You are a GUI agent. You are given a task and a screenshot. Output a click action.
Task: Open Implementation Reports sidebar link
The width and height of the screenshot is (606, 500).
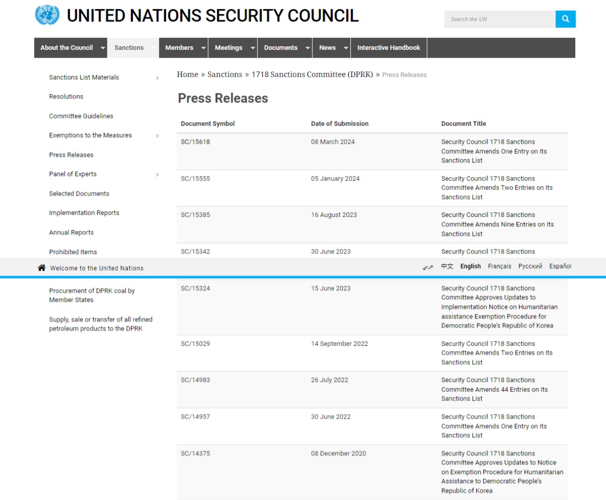(x=84, y=213)
